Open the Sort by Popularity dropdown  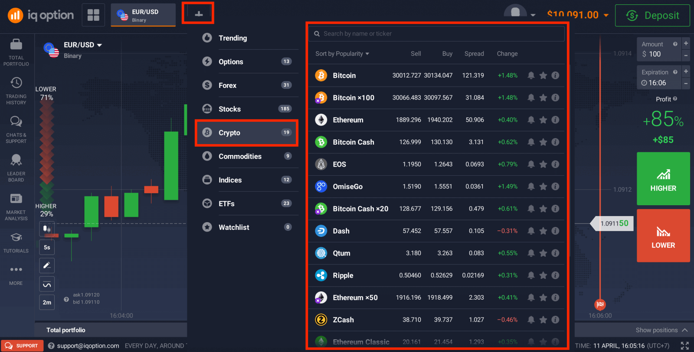[342, 54]
